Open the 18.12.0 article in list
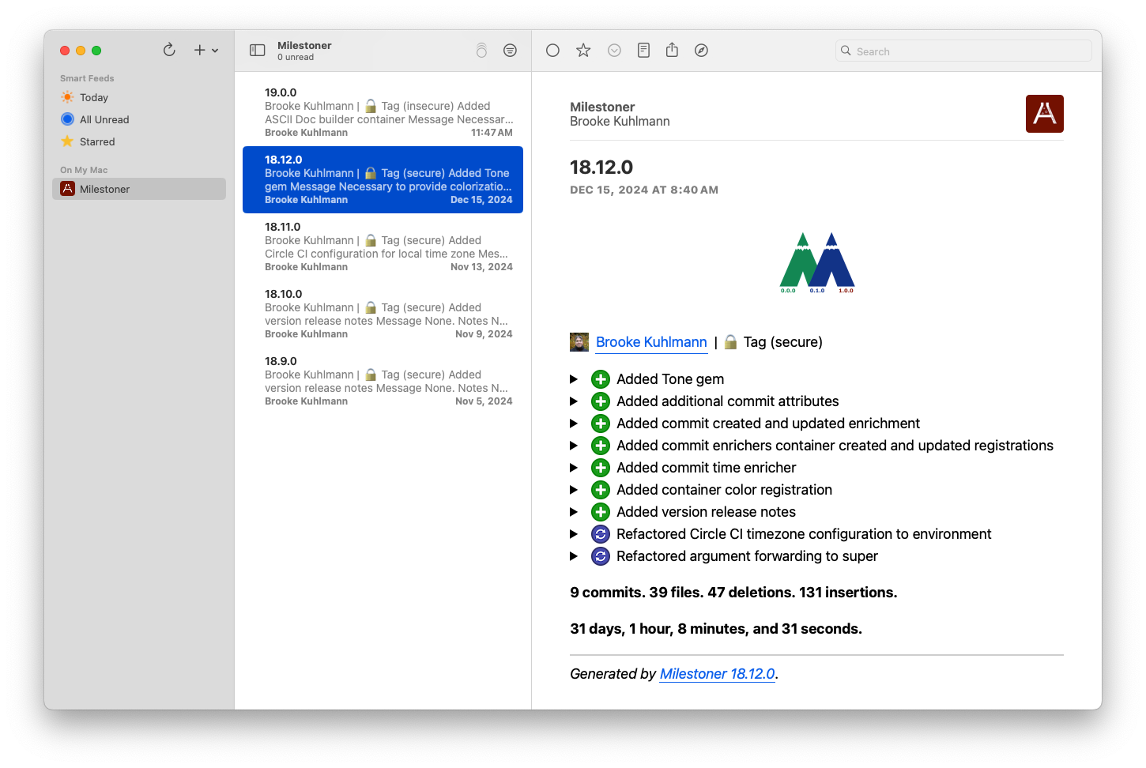This screenshot has width=1146, height=768. point(383,179)
